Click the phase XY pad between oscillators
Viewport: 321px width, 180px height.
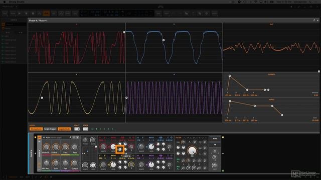pos(89,153)
